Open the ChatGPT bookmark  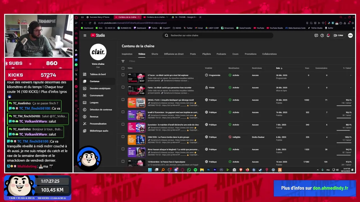(x=165, y=28)
